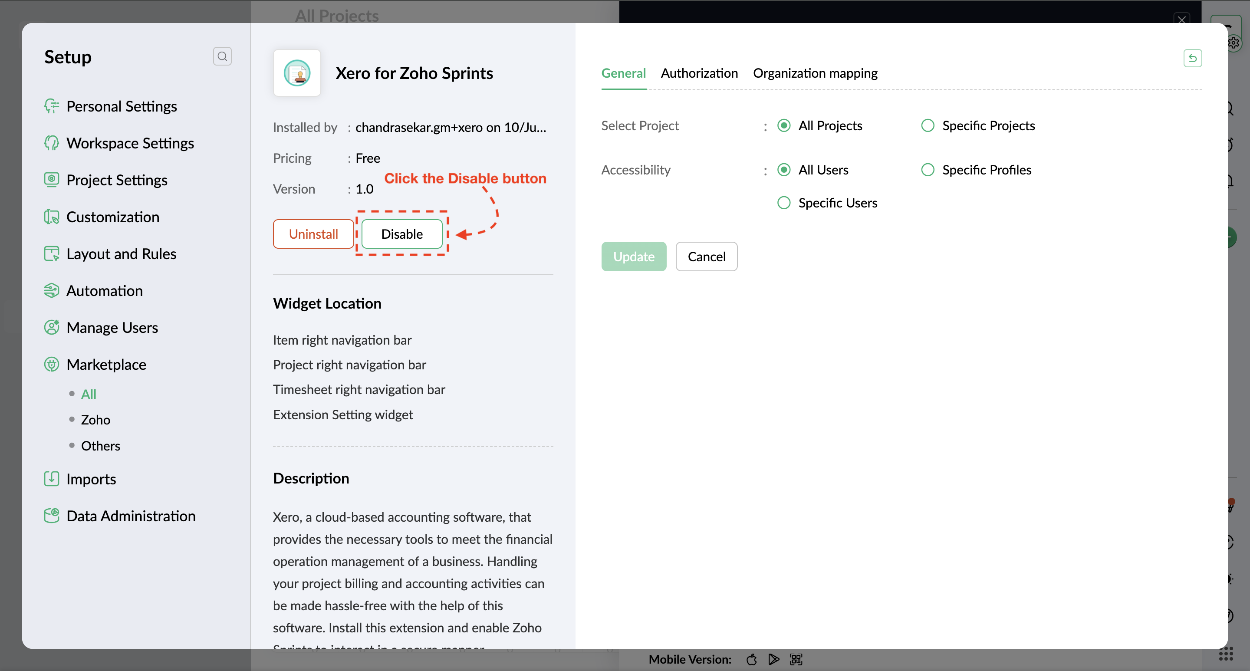
Task: Click the Setup search icon
Action: (222, 56)
